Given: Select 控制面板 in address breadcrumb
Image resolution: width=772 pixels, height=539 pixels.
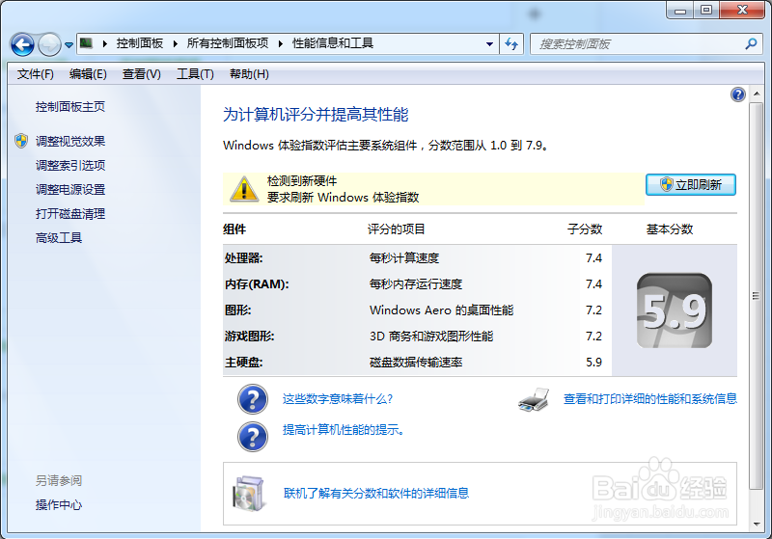Looking at the screenshot, I should 140,43.
